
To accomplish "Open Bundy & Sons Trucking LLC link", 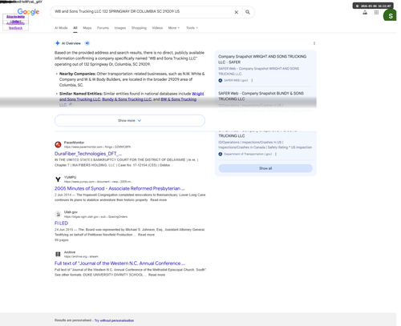I will click(x=127, y=99).
